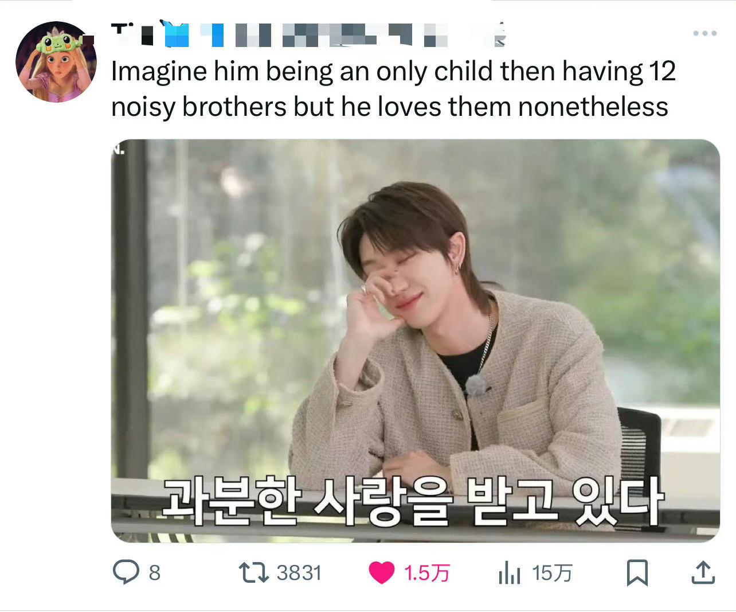
Task: Click the reply count 8
Action: pos(155,572)
